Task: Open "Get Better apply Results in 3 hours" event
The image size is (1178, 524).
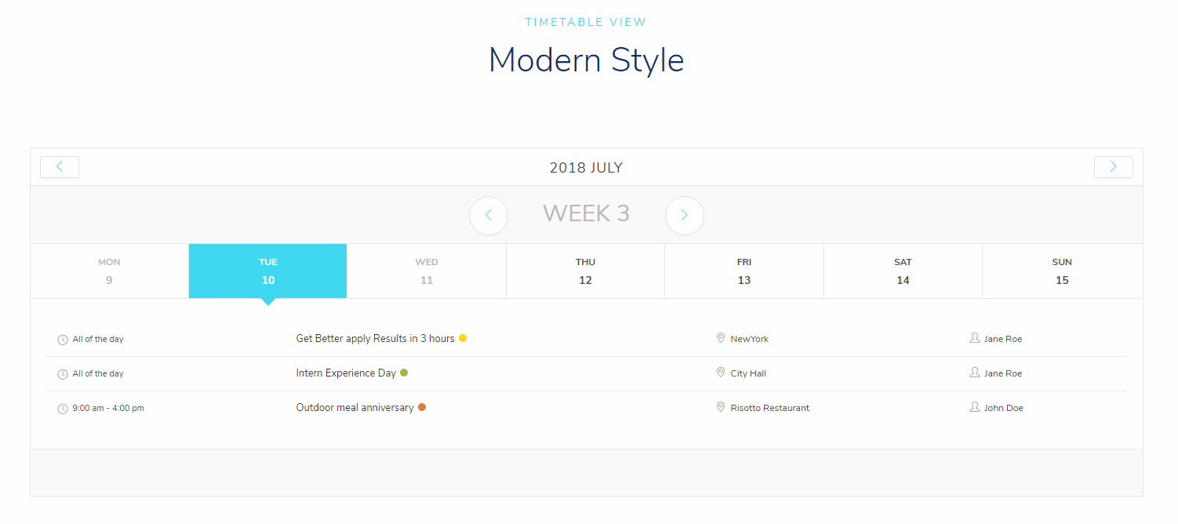Action: tap(375, 339)
